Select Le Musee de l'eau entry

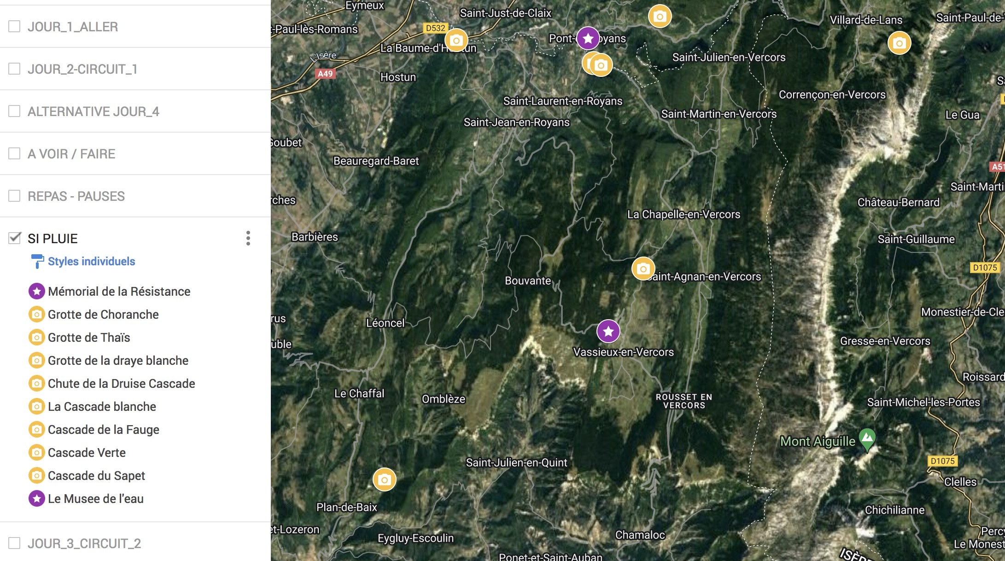[x=95, y=498]
